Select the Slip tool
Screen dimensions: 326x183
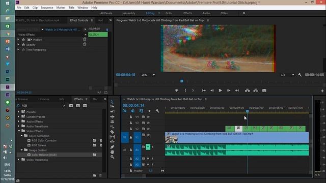[112, 137]
